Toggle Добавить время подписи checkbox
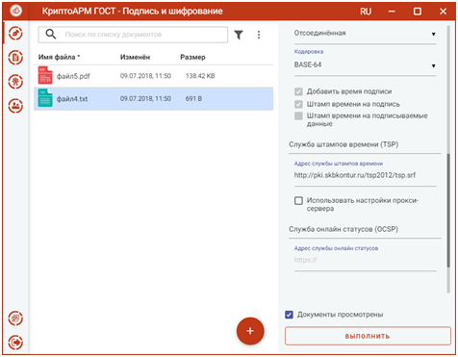 pos(298,91)
